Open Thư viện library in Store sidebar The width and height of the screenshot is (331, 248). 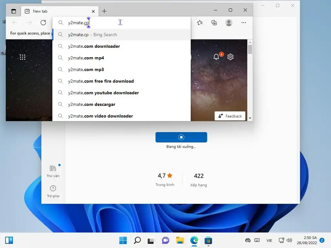[x=53, y=171]
